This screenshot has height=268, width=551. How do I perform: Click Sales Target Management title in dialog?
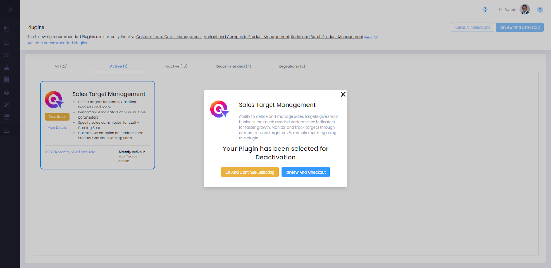coord(277,105)
